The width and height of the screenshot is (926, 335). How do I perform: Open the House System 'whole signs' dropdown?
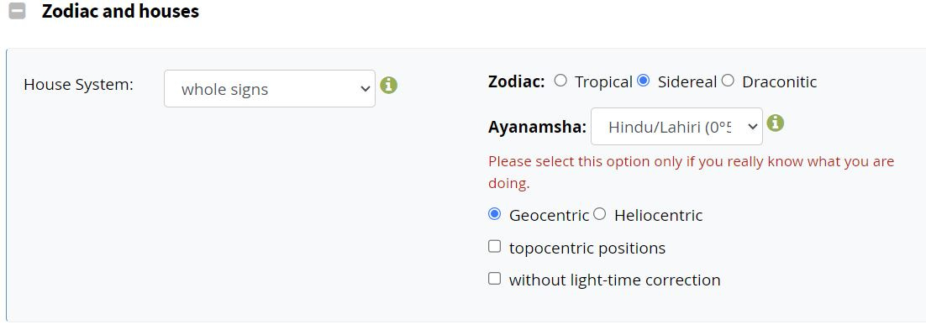tap(269, 88)
